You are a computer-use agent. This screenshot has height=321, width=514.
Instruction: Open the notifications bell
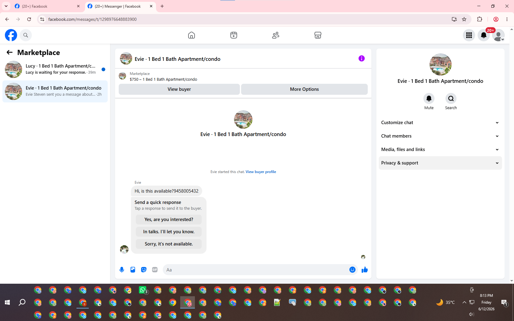point(484,35)
